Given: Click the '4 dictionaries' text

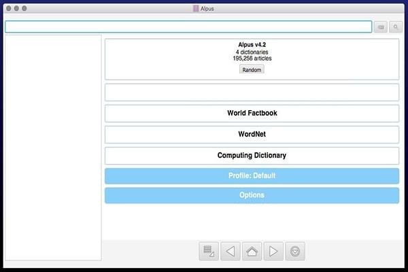Looking at the screenshot, I should pyautogui.click(x=252, y=52).
